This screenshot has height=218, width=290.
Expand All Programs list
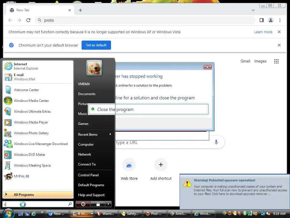38,195
